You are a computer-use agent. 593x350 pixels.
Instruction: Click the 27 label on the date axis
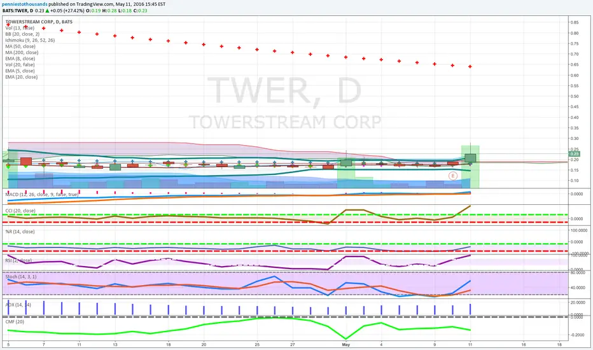click(x=292, y=345)
